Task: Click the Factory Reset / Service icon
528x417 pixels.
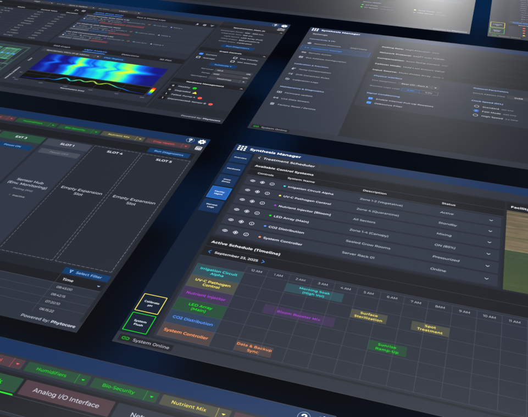Action: click(272, 104)
